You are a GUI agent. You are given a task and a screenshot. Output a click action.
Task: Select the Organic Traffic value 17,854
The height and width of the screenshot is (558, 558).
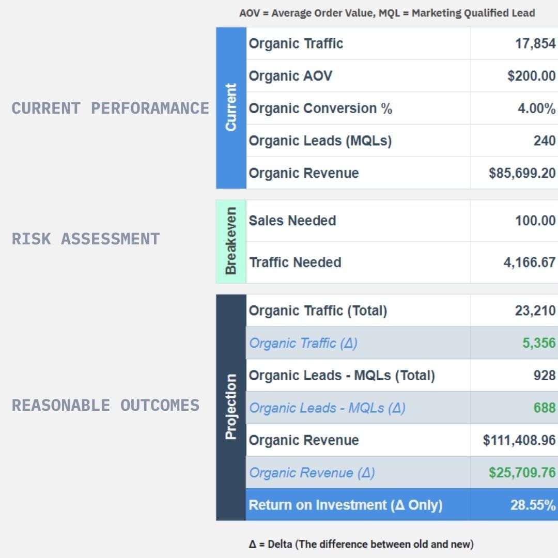[535, 43]
